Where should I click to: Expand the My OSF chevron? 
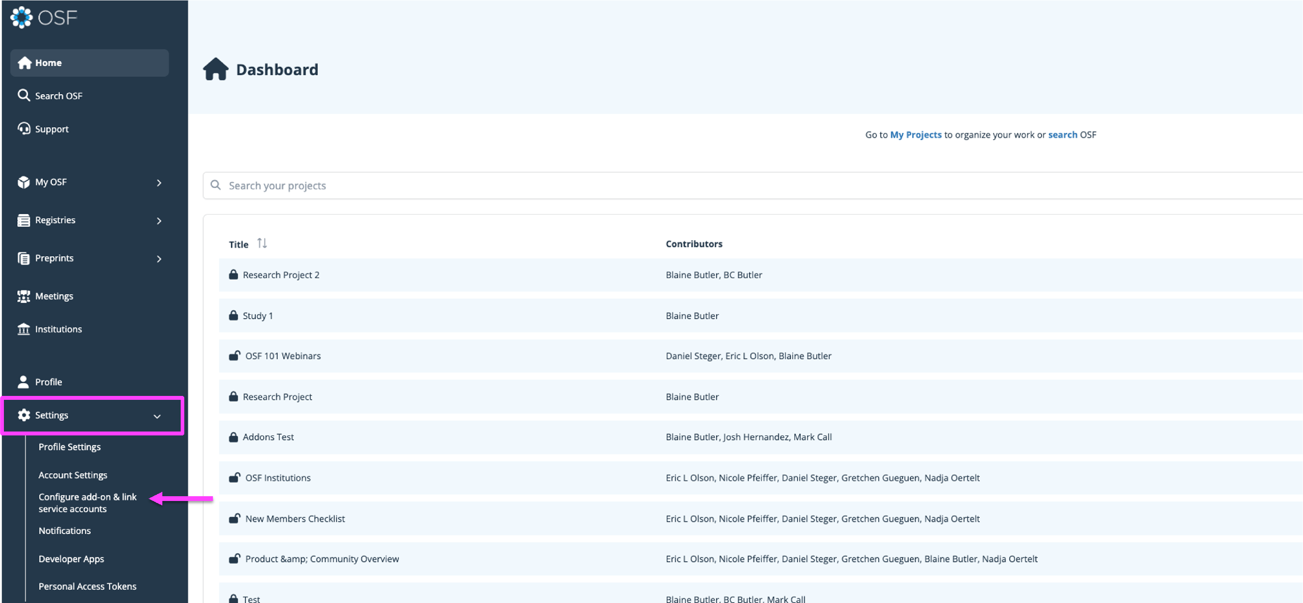pyautogui.click(x=159, y=182)
